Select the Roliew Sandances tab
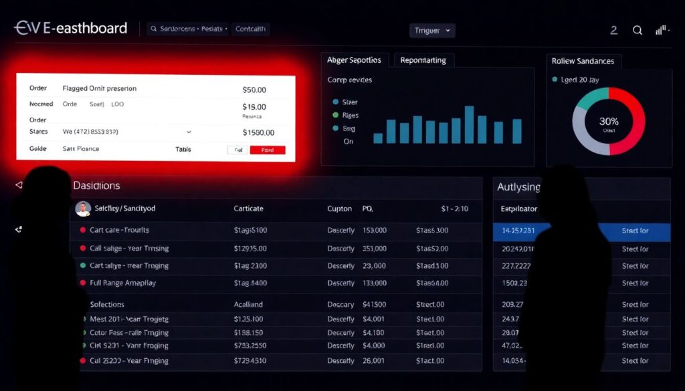The height and width of the screenshot is (391, 685). (583, 61)
